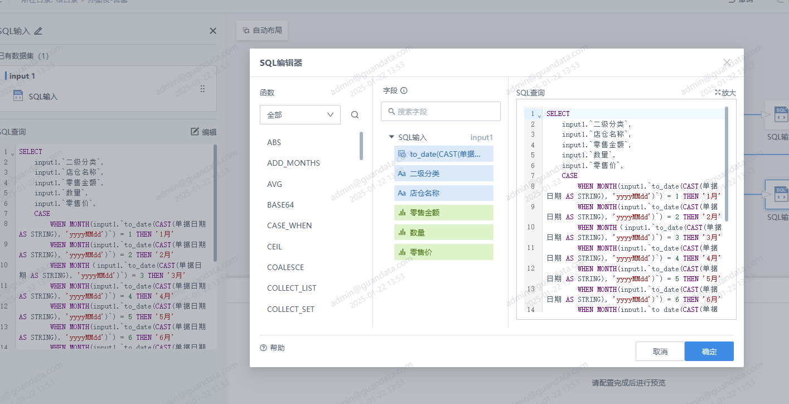Close the left SQL输入 panel
Viewport: 789px width, 404px height.
[213, 31]
